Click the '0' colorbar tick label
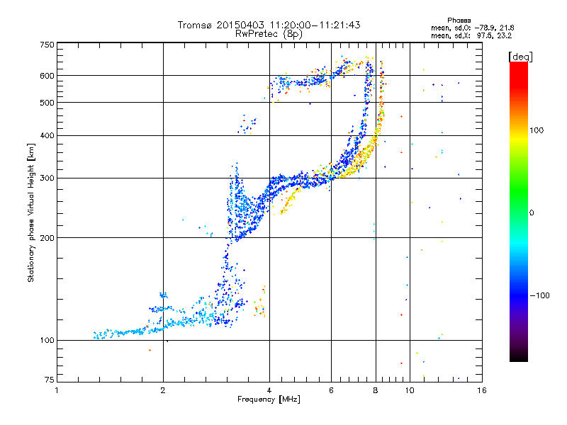This screenshot has width=567, height=425. 532,213
